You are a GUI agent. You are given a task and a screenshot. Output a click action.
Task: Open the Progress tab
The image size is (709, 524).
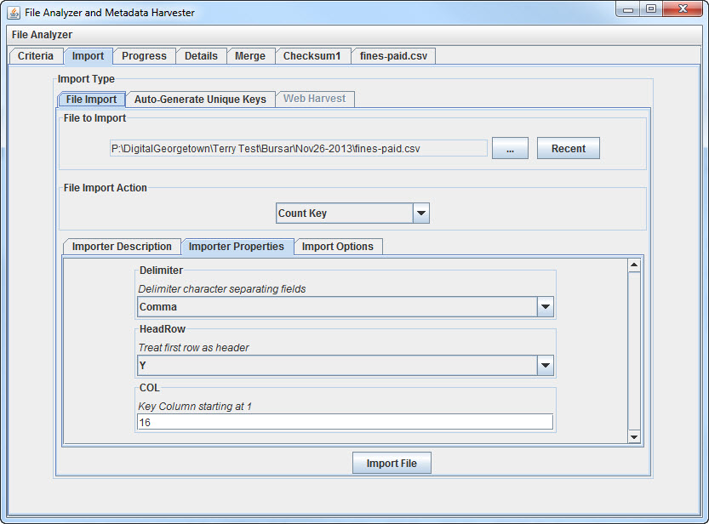click(144, 56)
